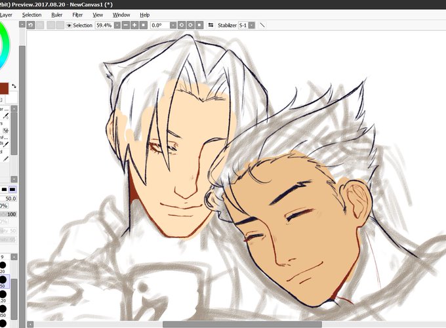Reset canvas rotation square button
This screenshot has height=328, width=446.
[x=199, y=26]
